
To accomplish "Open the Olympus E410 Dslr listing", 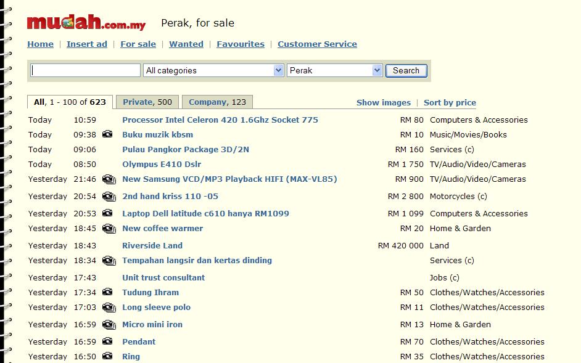I will pyautogui.click(x=162, y=165).
